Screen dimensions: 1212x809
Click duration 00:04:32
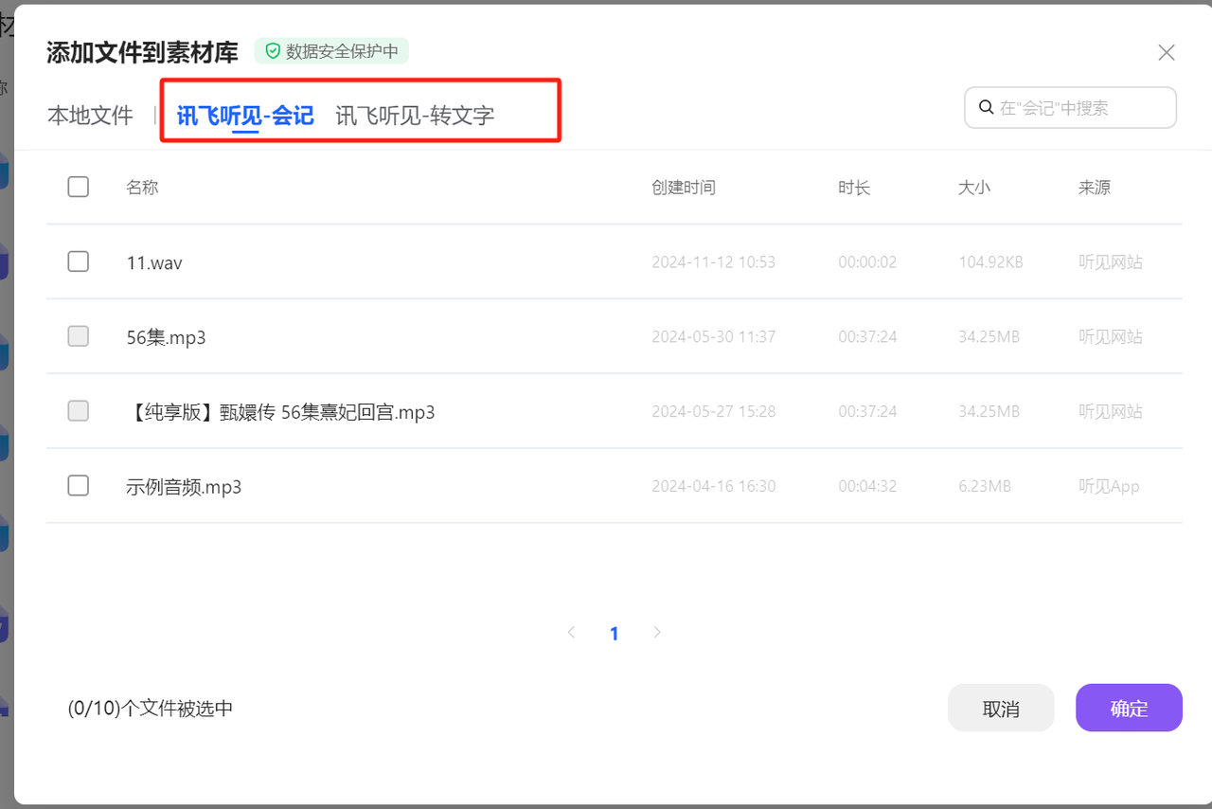click(x=867, y=486)
